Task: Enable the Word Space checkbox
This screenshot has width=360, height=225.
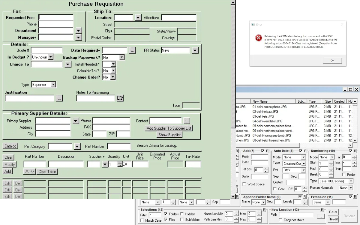Action: pos(244,184)
